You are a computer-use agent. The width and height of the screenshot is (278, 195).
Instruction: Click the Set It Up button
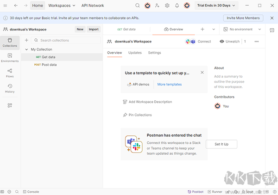[x=221, y=144]
